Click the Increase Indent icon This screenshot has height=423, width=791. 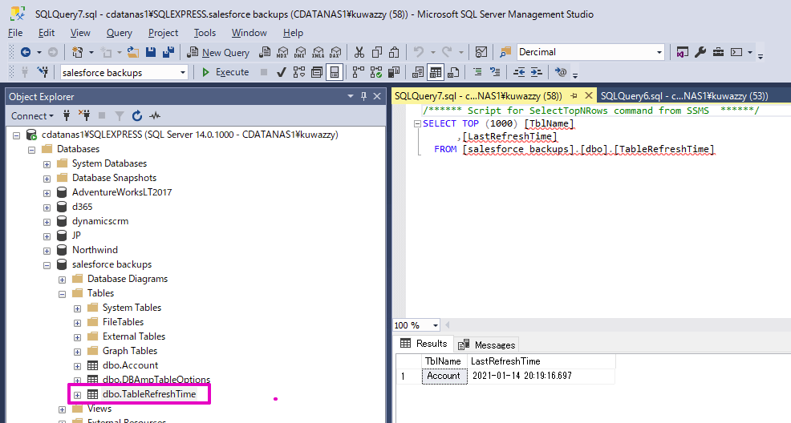(x=536, y=72)
